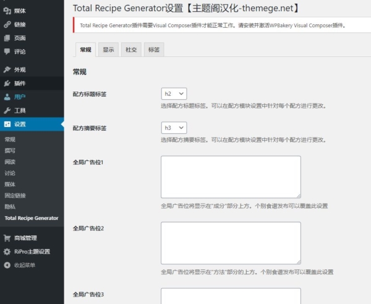Click the 常规 section heading
This screenshot has height=304, width=371.
[80, 72]
